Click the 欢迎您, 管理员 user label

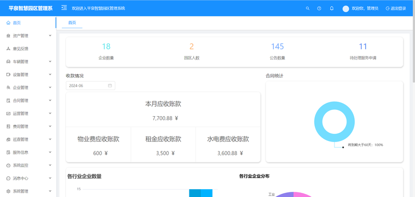(x=365, y=8)
